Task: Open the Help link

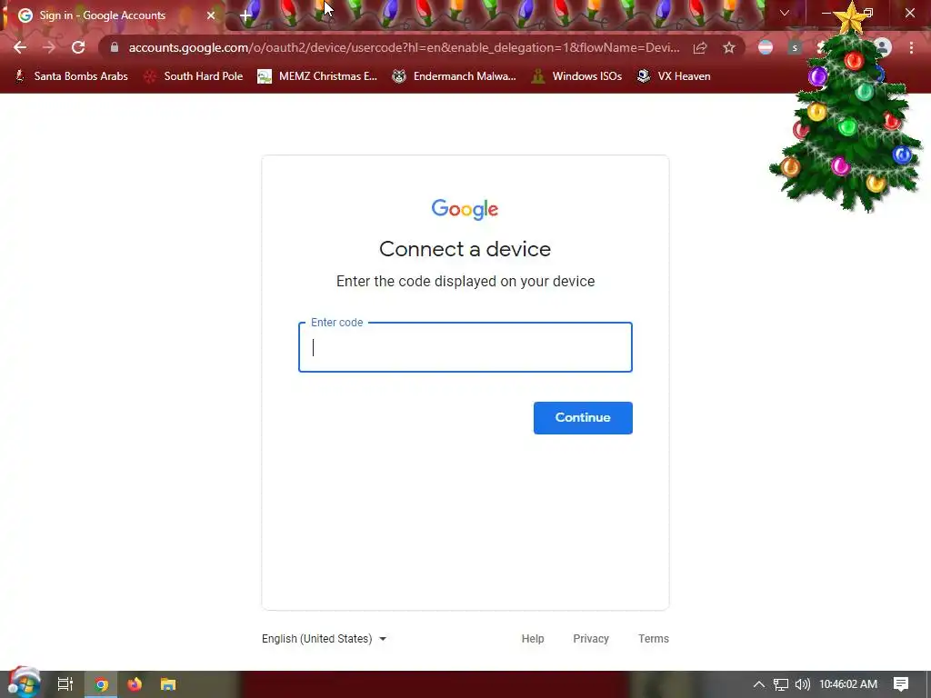Action: pos(533,639)
